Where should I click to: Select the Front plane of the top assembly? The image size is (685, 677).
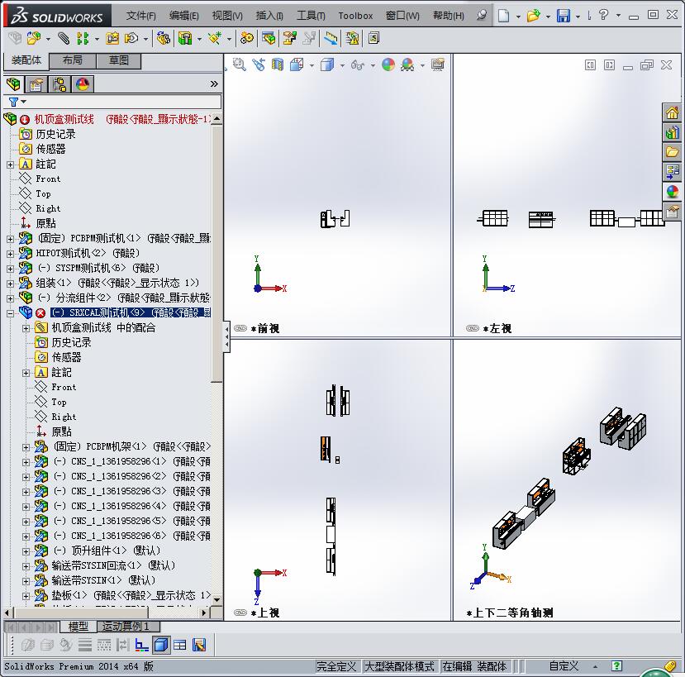pyautogui.click(x=48, y=179)
